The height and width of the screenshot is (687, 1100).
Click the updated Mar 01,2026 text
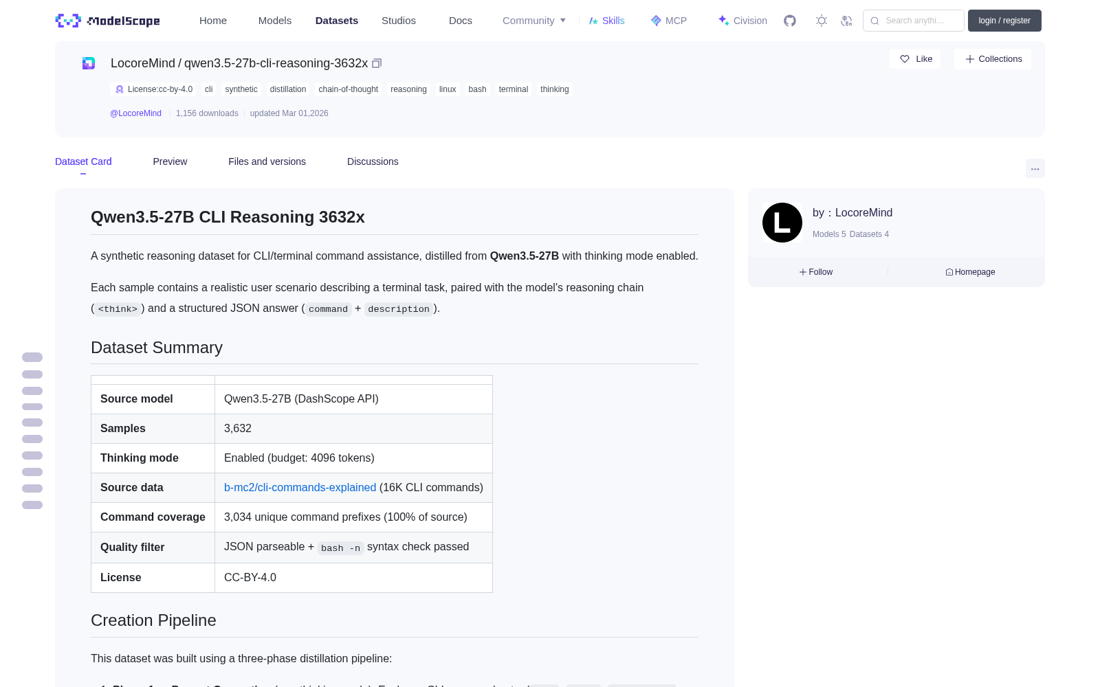(289, 113)
